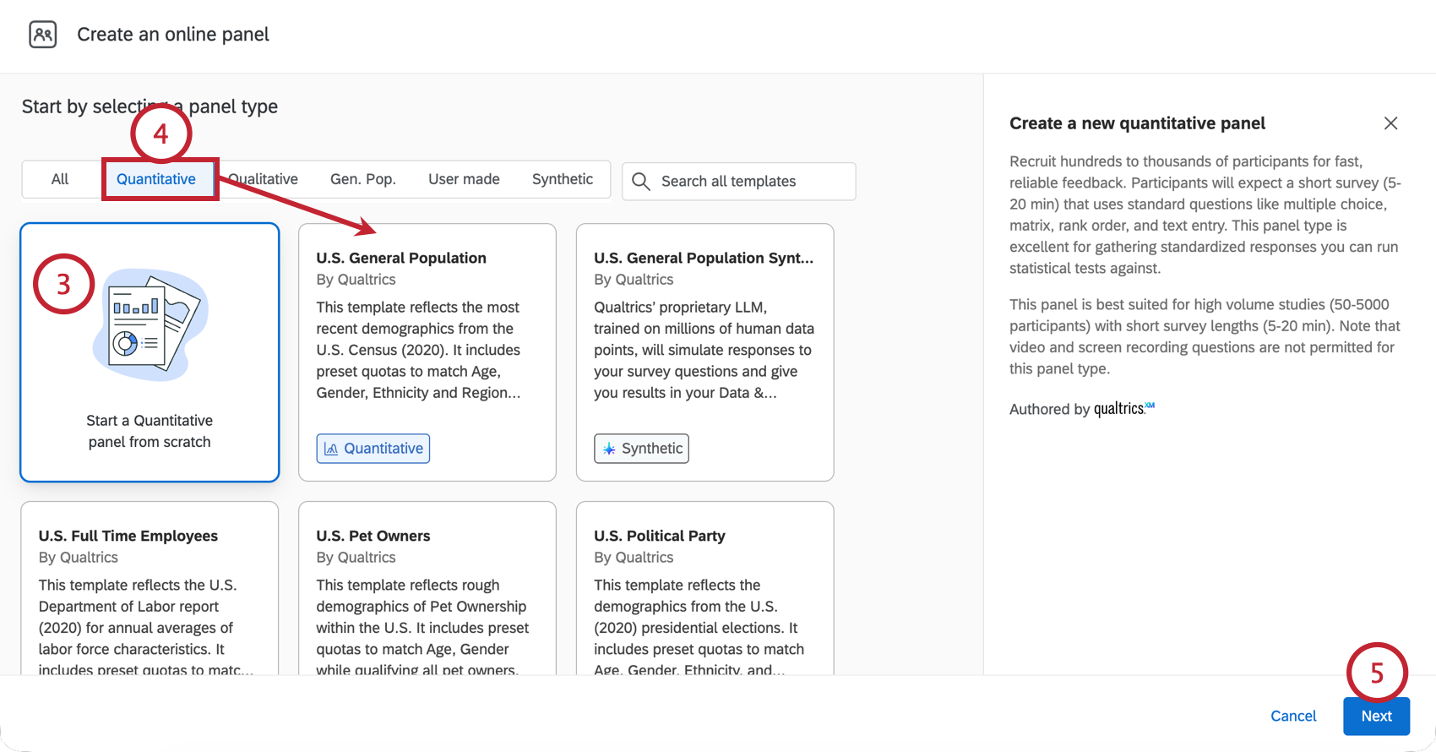Image resolution: width=1436 pixels, height=752 pixels.
Task: Click the search magnifier icon
Action: coord(641,182)
